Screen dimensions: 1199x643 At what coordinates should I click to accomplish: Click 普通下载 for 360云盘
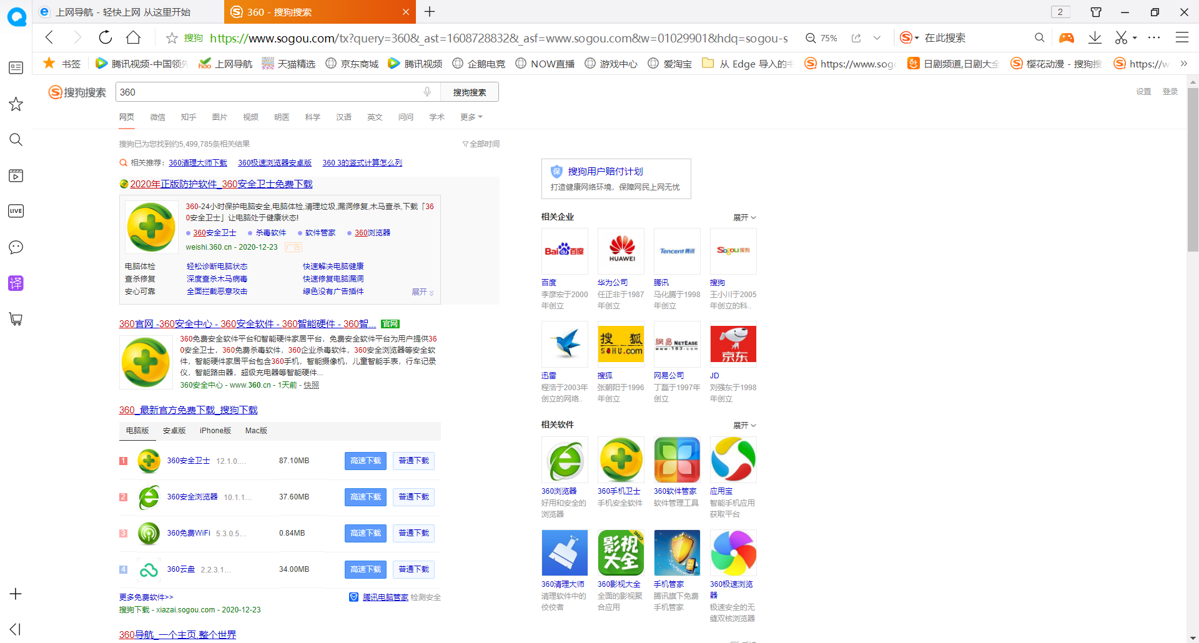click(413, 569)
